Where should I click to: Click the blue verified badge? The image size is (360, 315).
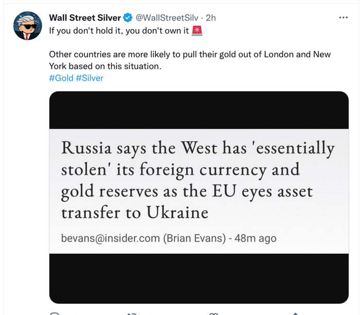[128, 18]
